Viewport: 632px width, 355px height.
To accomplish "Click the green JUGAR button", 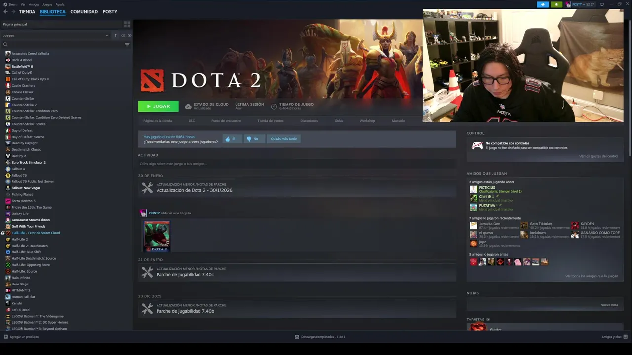I will click(158, 106).
